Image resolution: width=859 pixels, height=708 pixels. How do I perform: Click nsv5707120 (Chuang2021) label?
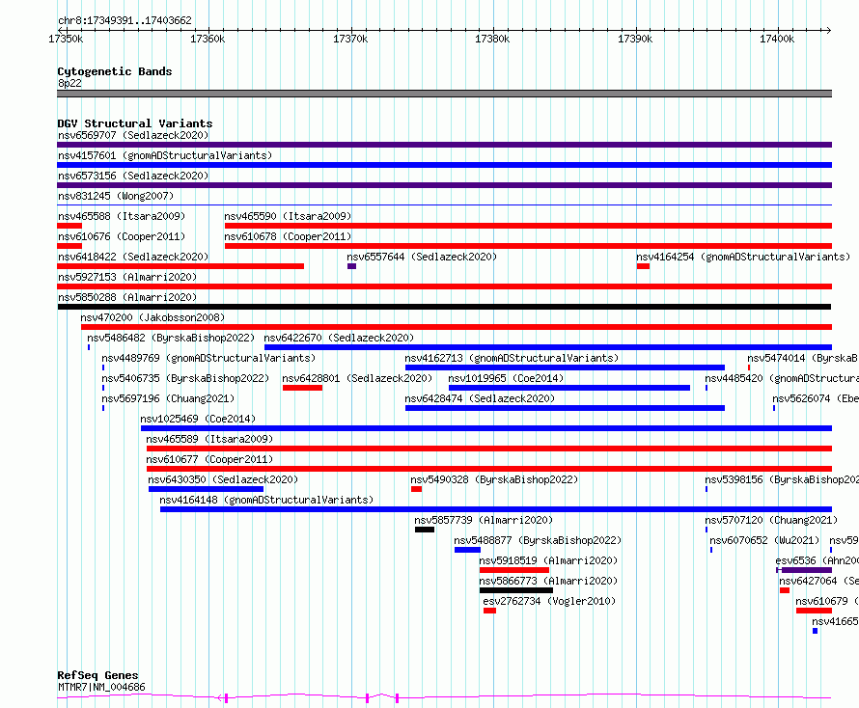(771, 520)
